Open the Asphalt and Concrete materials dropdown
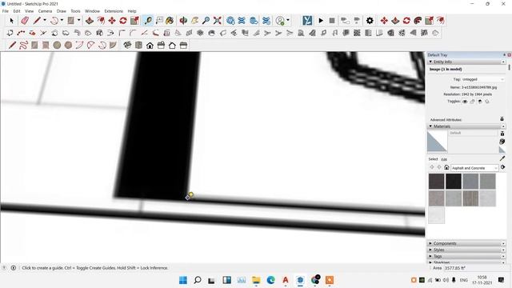This screenshot has width=512, height=288. (474, 168)
